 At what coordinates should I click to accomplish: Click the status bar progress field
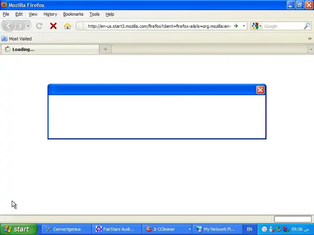point(292,219)
